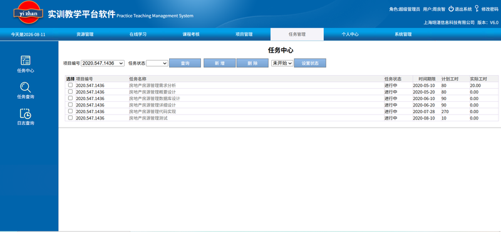501x232 pixels.
Task: Switch to the 个人中心 tab
Action: tap(350, 34)
